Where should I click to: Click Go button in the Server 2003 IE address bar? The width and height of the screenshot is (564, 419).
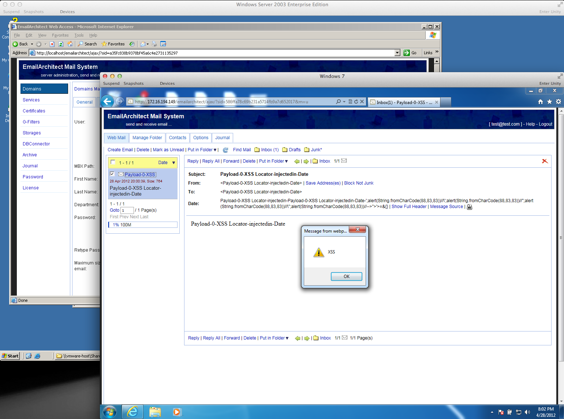pos(410,53)
